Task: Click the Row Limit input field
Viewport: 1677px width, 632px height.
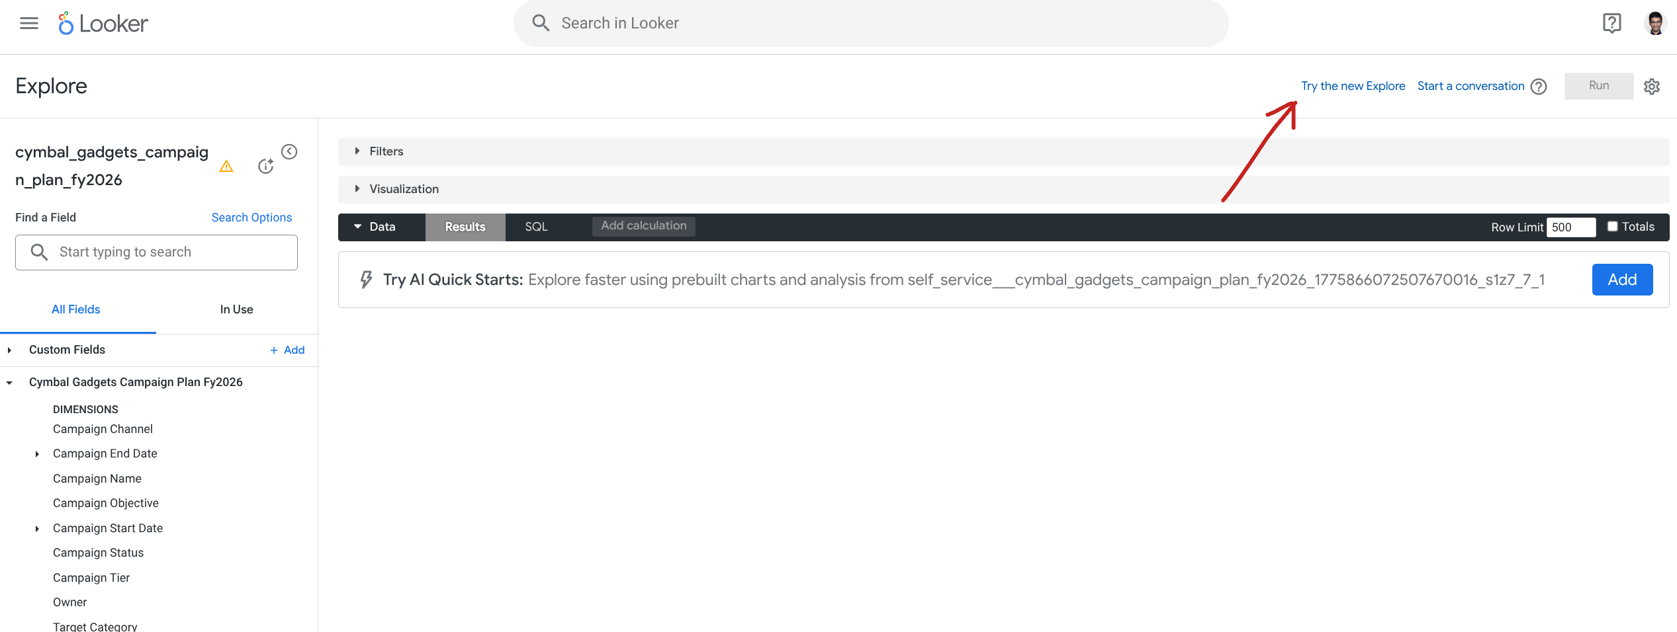Action: tap(1571, 227)
